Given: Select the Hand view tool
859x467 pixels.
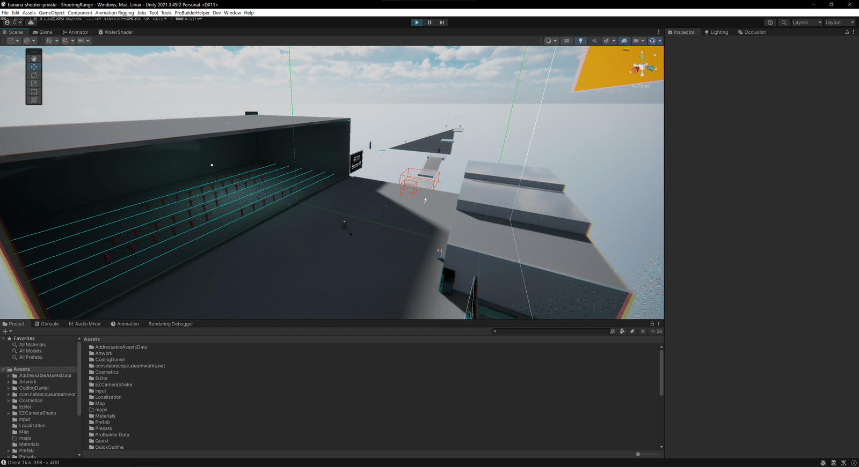Looking at the screenshot, I should tap(34, 58).
